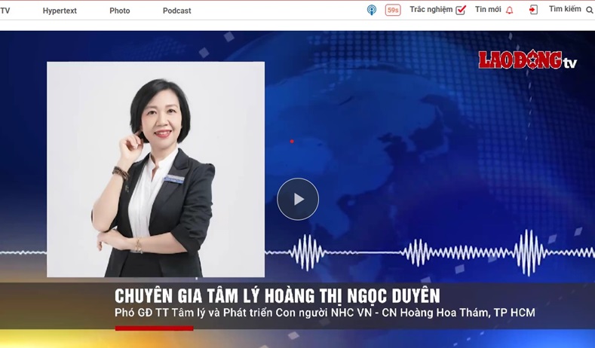Click the Tin mới bell icon
Viewport: 595px width, 348px height.
(510, 11)
